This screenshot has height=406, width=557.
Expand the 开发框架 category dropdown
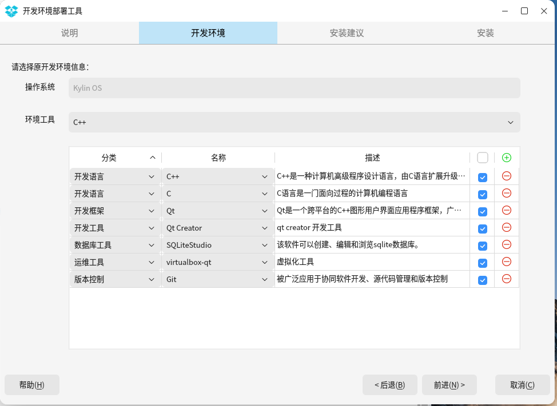pyautogui.click(x=115, y=211)
